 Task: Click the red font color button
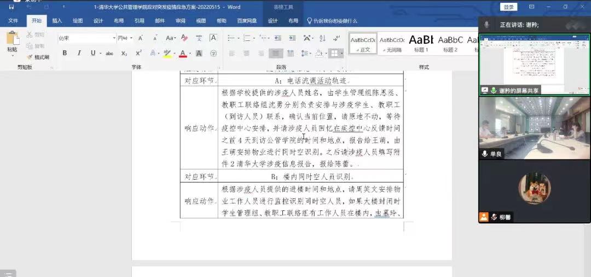click(x=182, y=53)
